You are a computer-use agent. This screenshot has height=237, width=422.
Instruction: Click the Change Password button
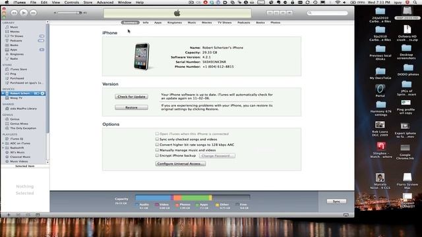pos(217,156)
